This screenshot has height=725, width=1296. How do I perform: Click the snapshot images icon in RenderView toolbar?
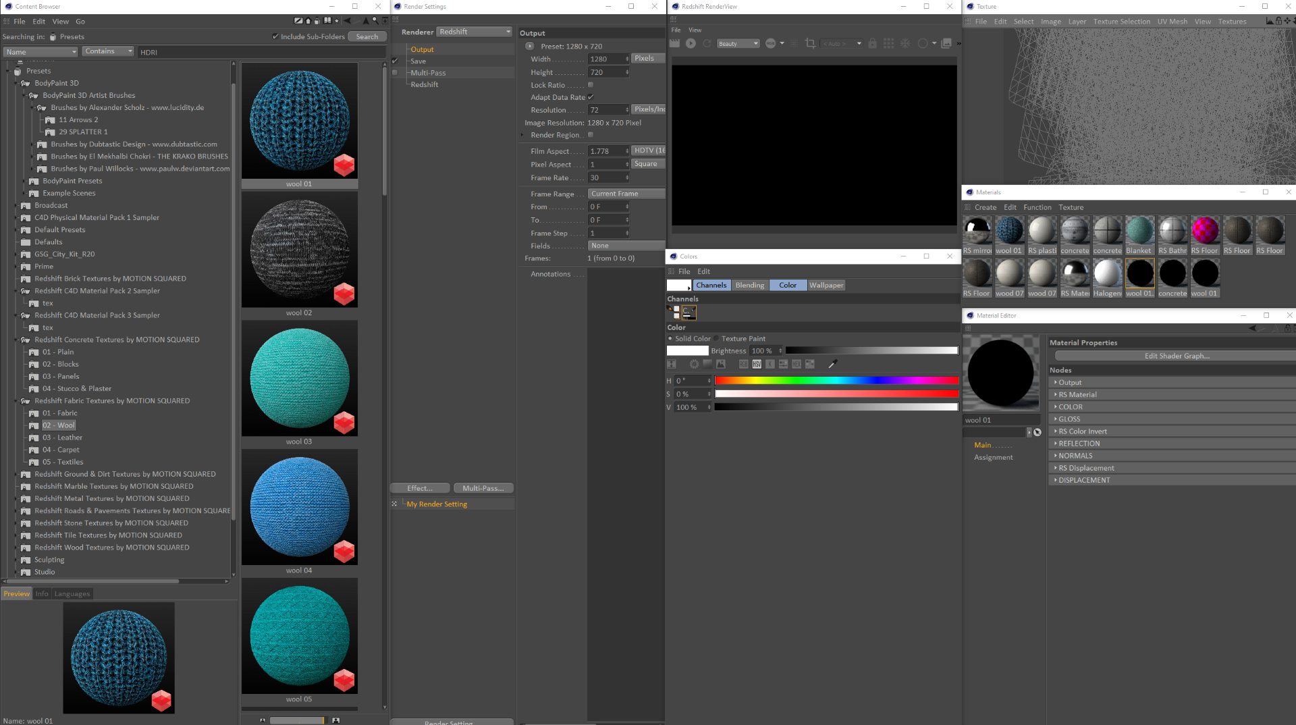(946, 43)
